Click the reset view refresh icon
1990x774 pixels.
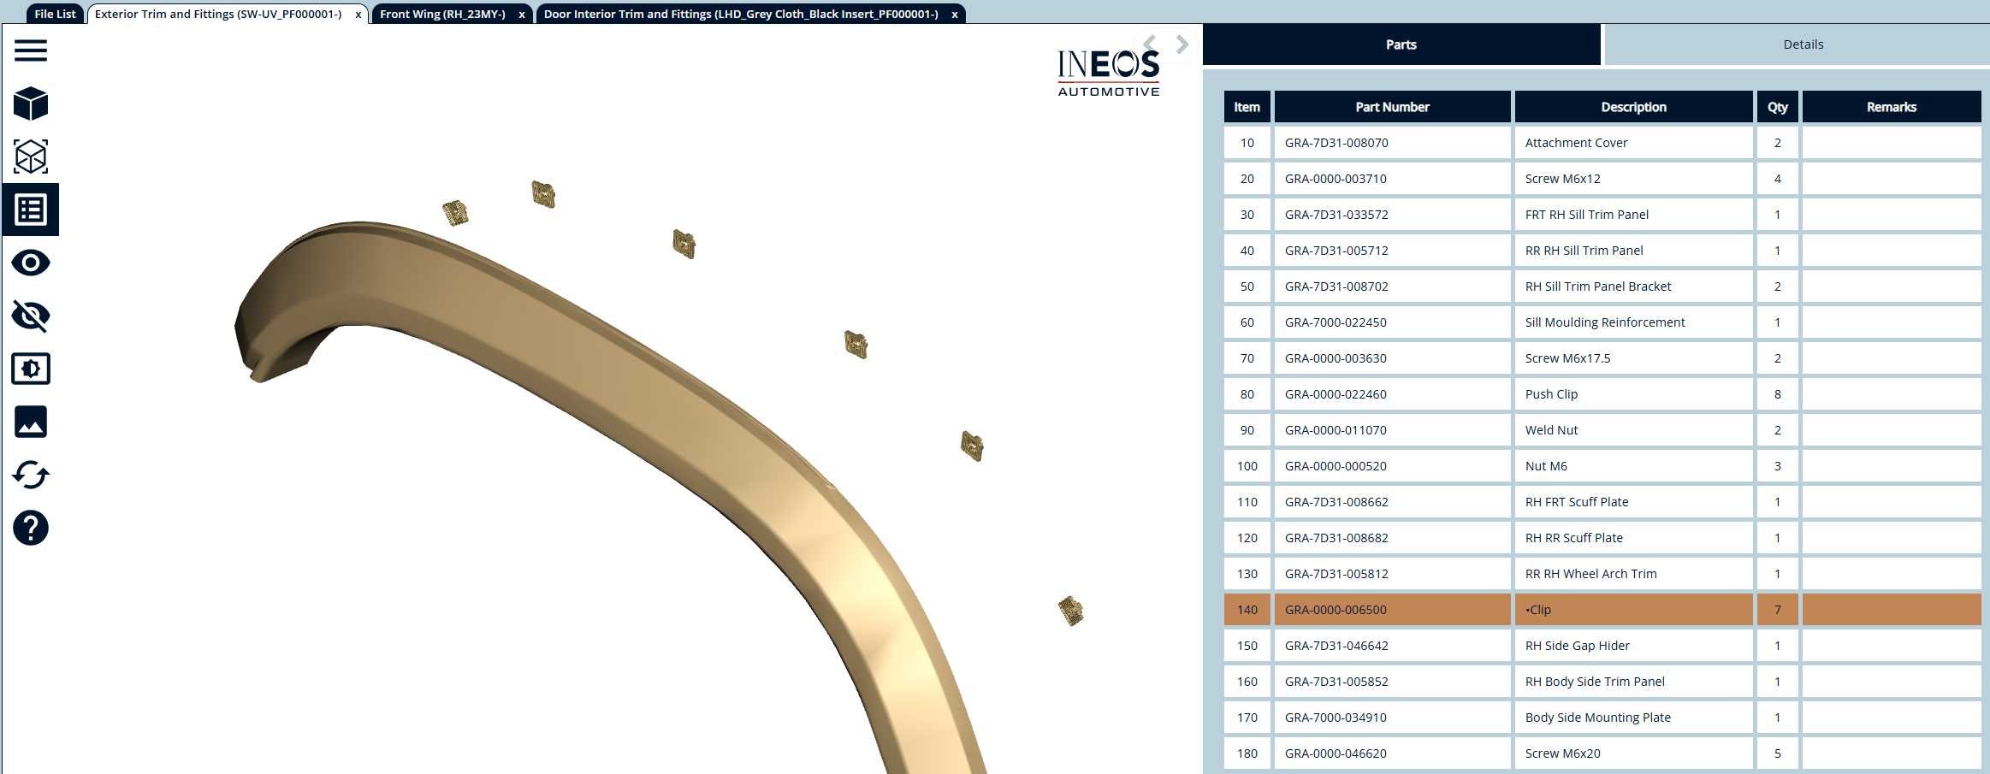pos(31,475)
